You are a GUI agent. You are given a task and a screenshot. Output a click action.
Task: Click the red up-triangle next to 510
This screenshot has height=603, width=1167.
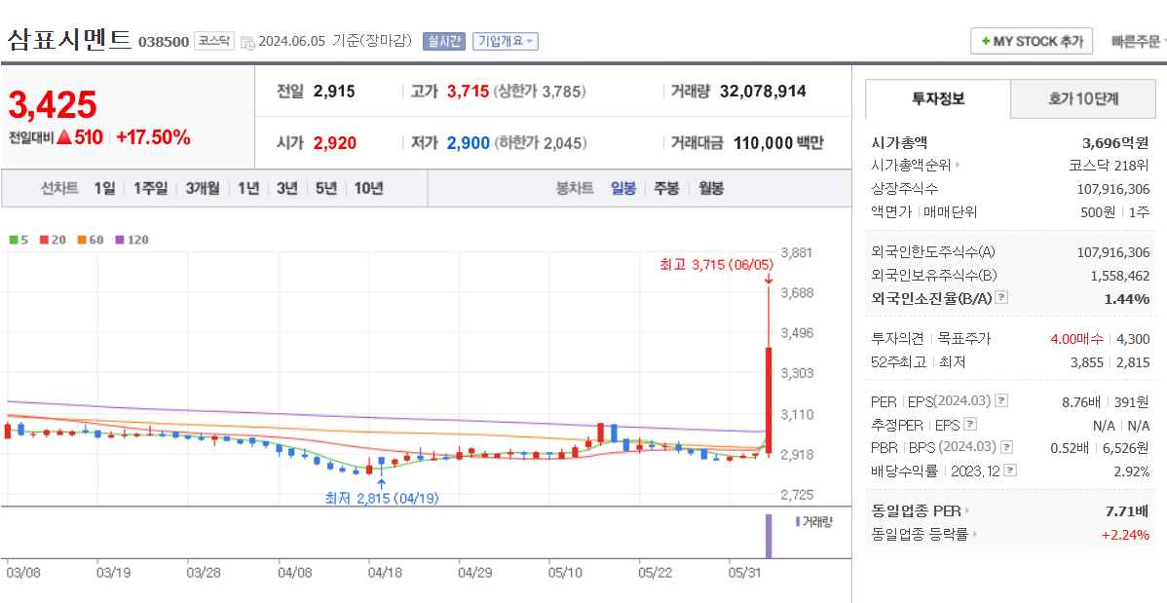(64, 137)
